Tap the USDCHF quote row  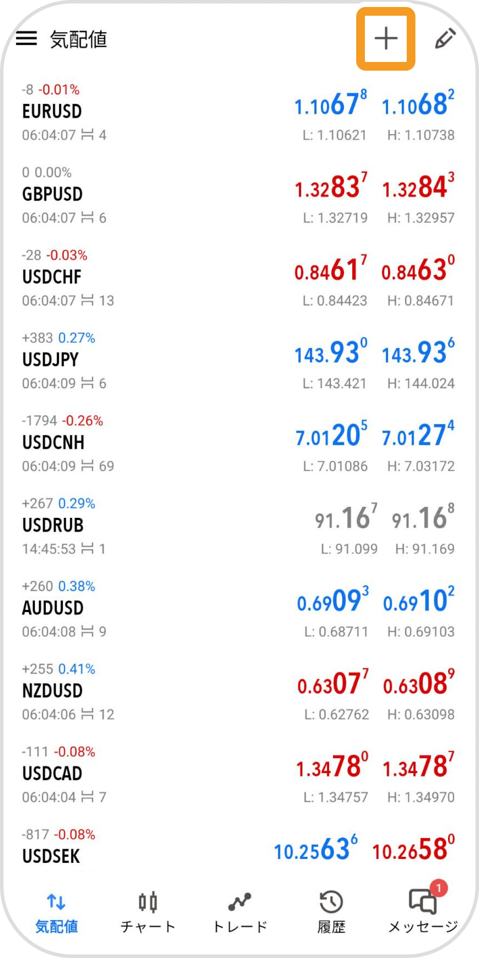coord(239,278)
